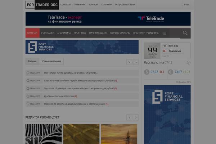
Task: Switch to the Свежие tab
Action: tap(32, 61)
